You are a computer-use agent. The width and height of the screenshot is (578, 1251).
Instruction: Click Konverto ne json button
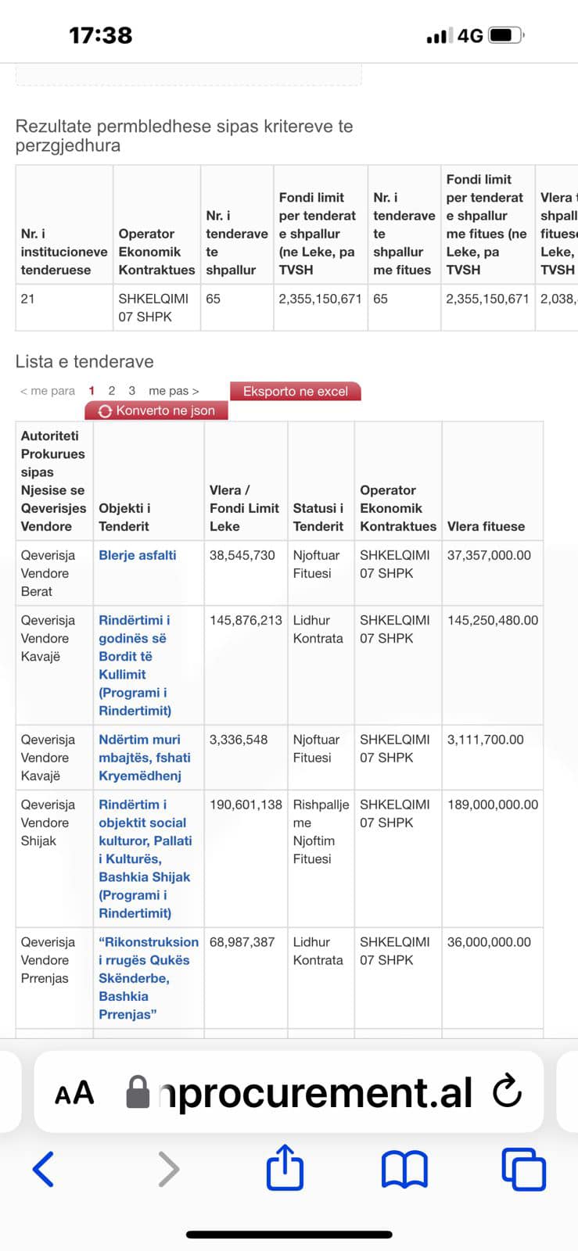[x=156, y=410]
